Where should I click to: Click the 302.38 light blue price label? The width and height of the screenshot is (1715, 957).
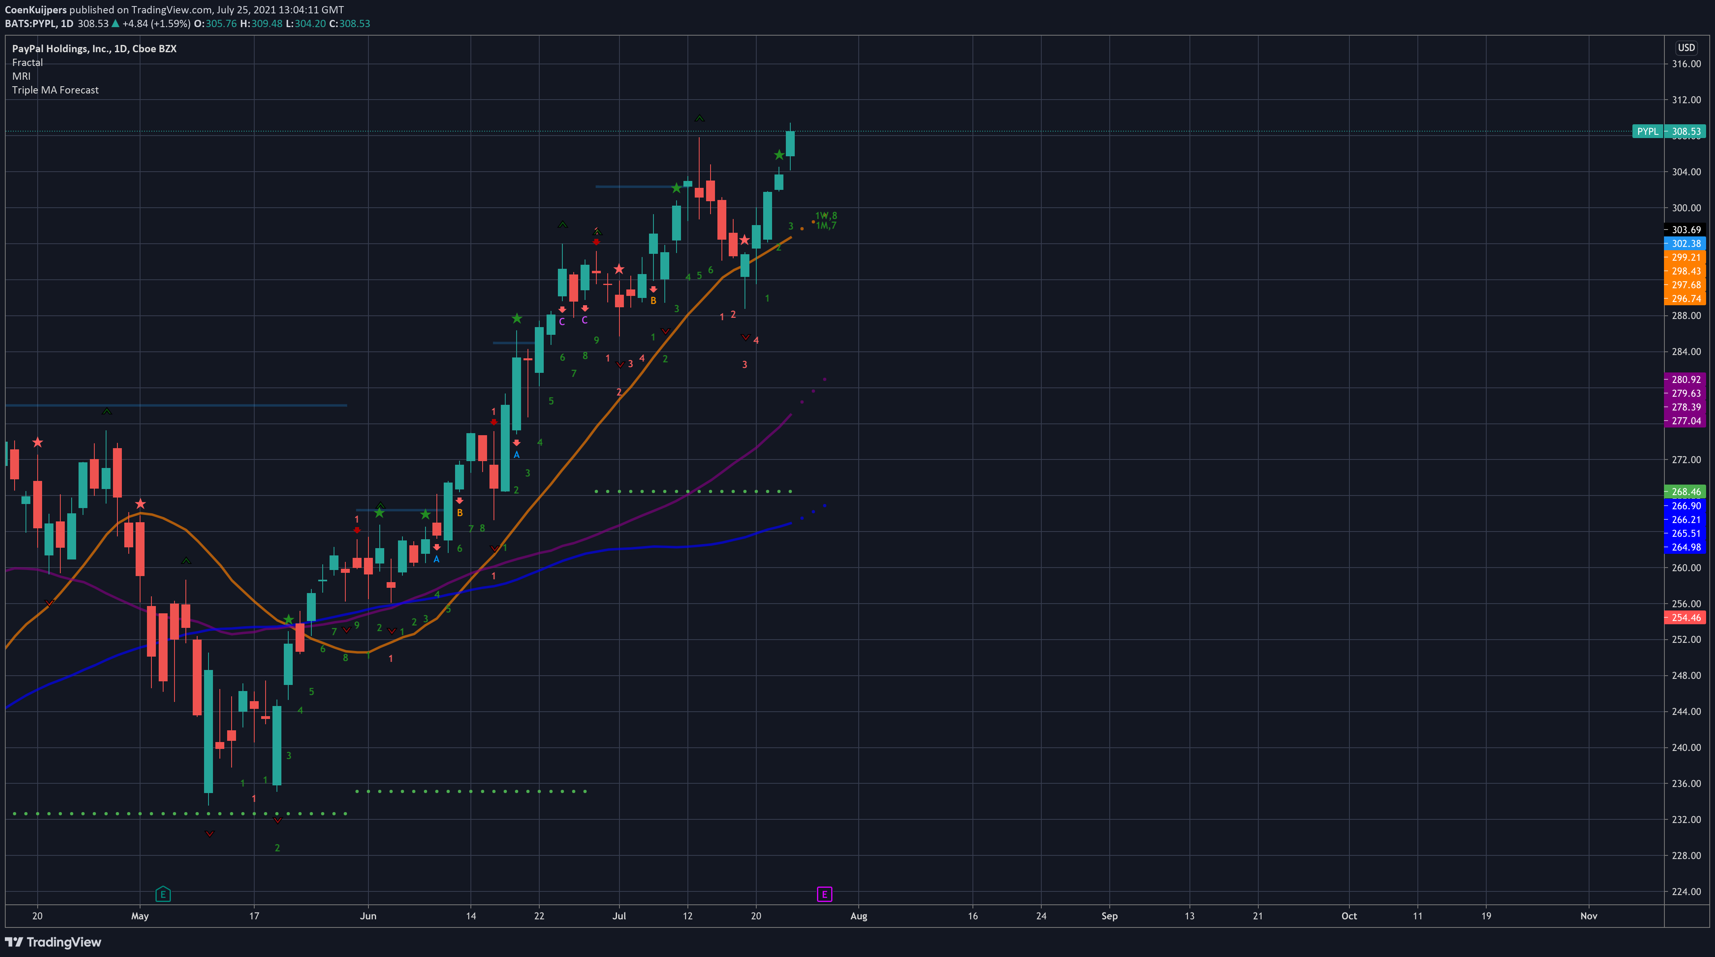tap(1686, 244)
